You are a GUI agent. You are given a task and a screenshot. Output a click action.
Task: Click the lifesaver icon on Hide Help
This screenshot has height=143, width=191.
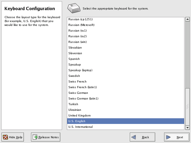point(5,137)
